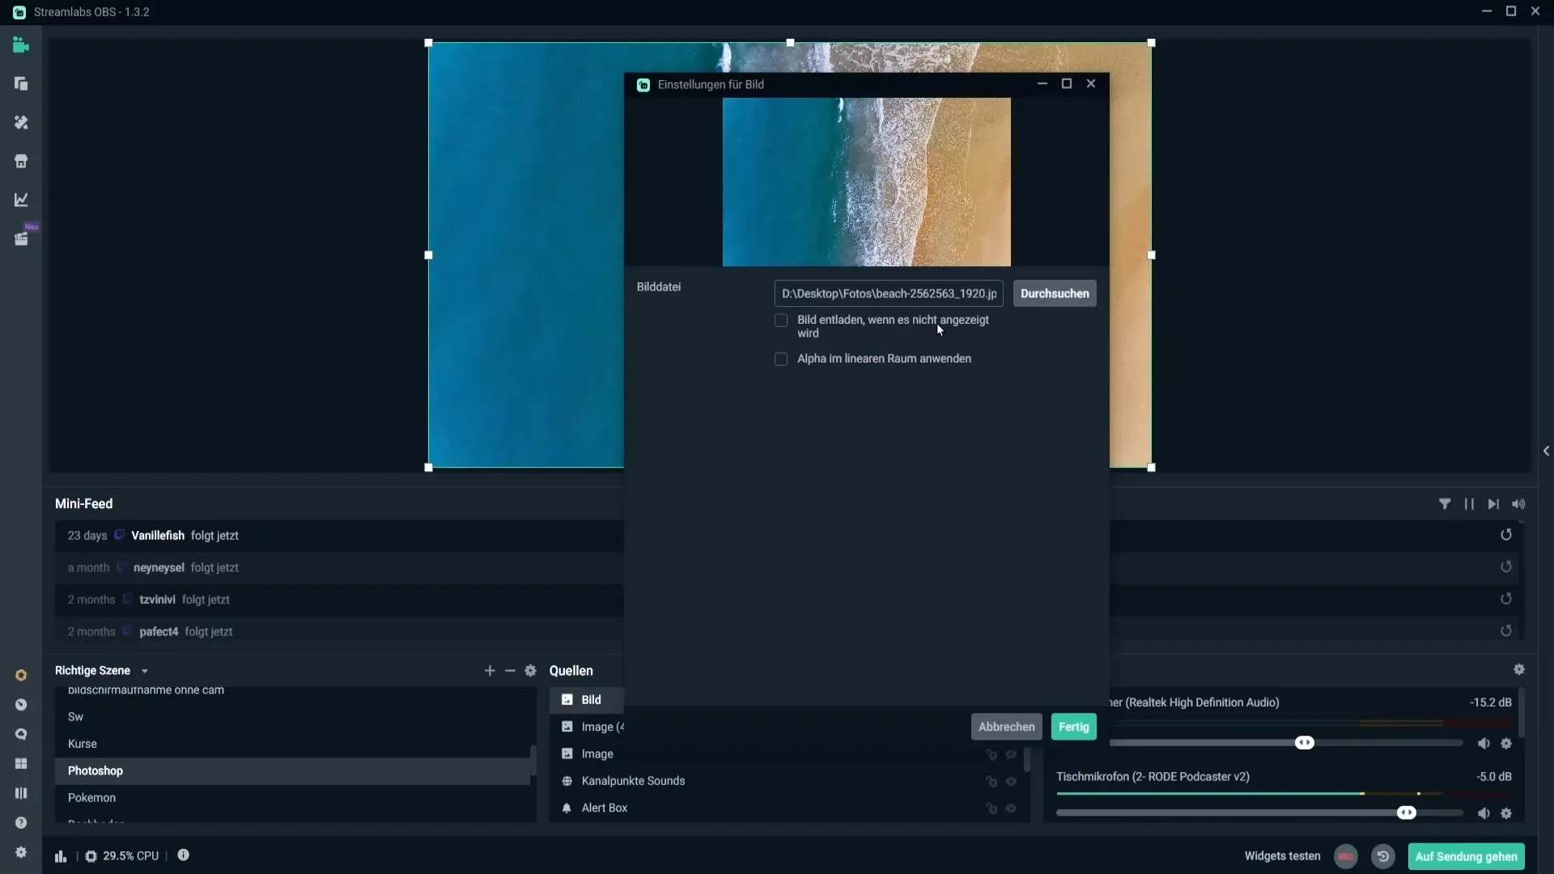Adjust the Realtek audio volume slider
Screen dimensions: 1554x874
point(1305,743)
